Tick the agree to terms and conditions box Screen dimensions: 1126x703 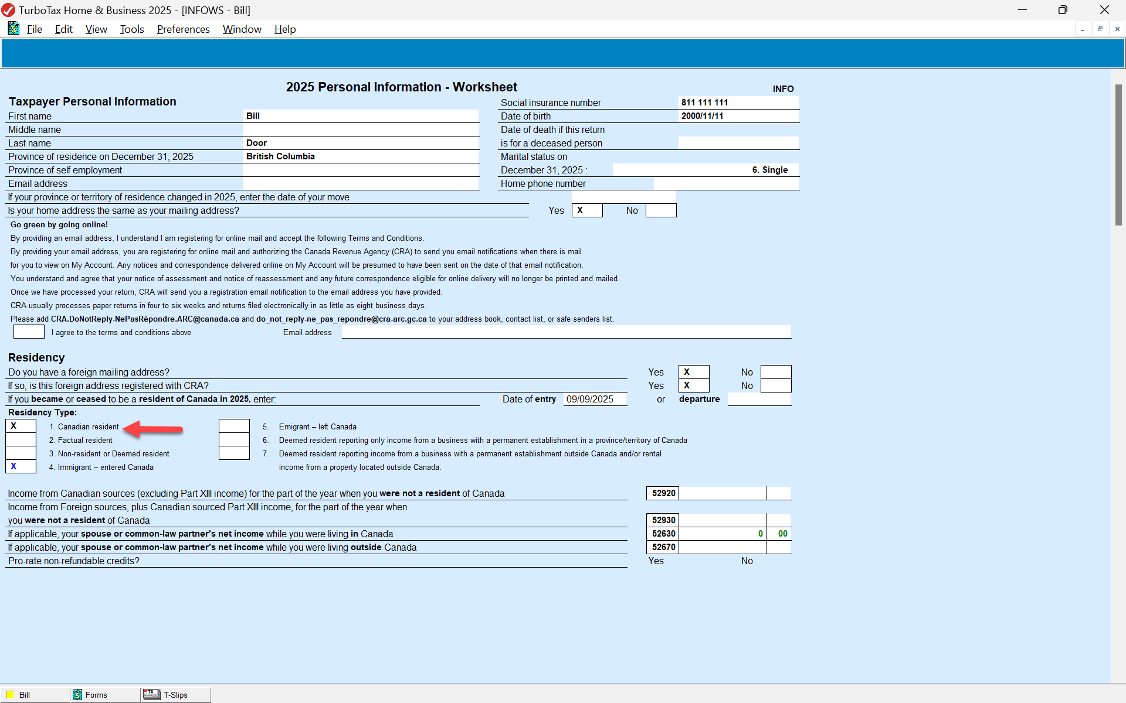pyautogui.click(x=29, y=332)
